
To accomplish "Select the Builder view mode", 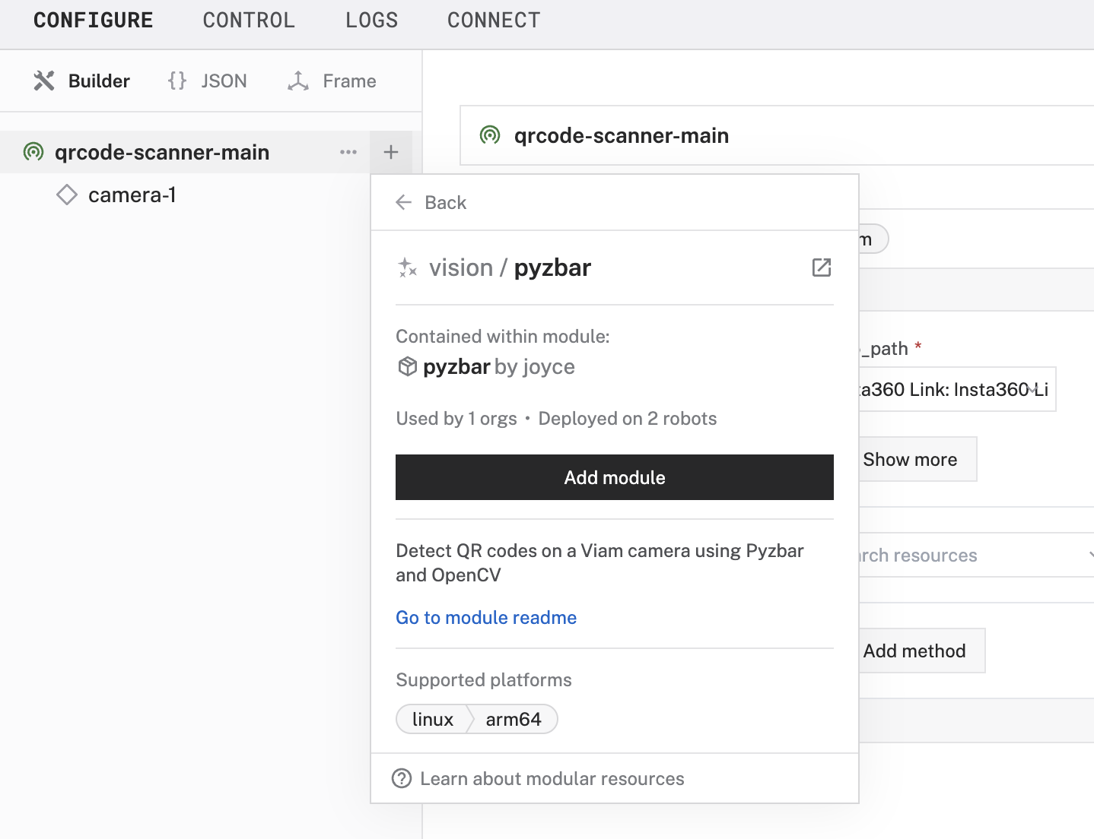I will click(x=81, y=81).
